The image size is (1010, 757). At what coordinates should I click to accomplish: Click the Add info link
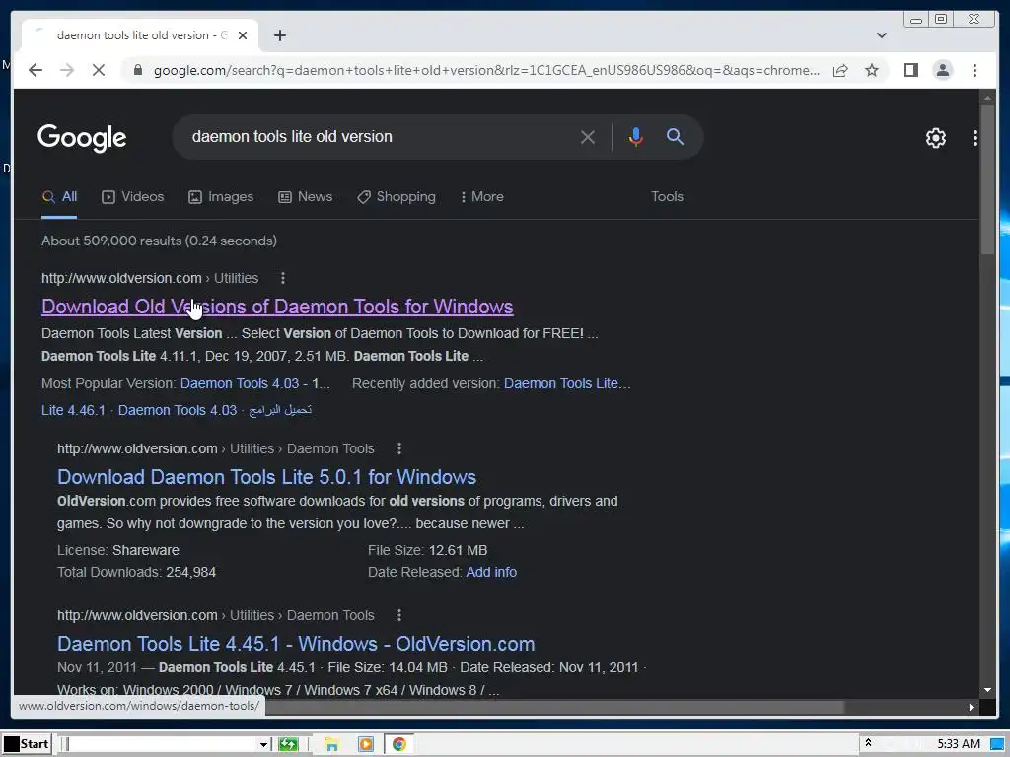(x=491, y=573)
